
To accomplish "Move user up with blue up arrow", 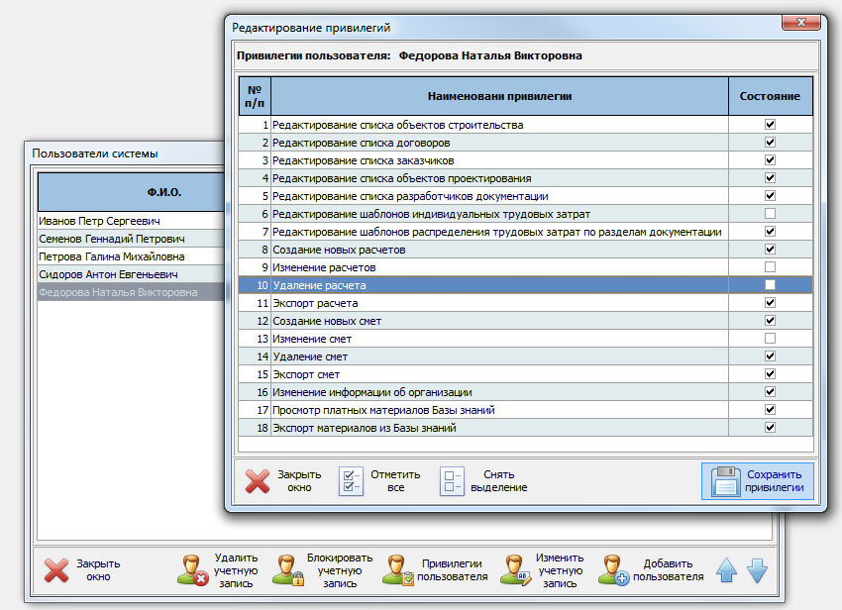I will click(726, 570).
